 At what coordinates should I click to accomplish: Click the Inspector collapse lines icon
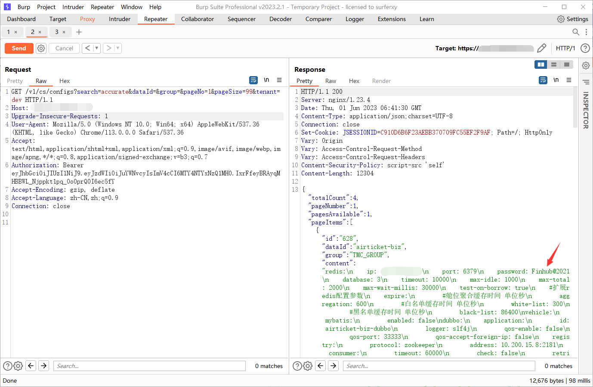(x=586, y=82)
